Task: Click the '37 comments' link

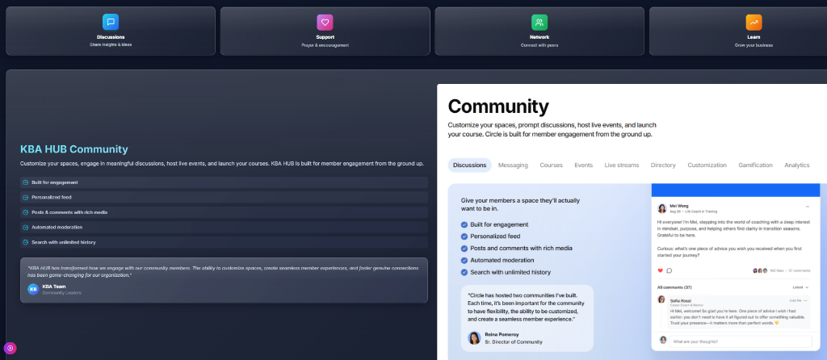Action: pos(799,270)
